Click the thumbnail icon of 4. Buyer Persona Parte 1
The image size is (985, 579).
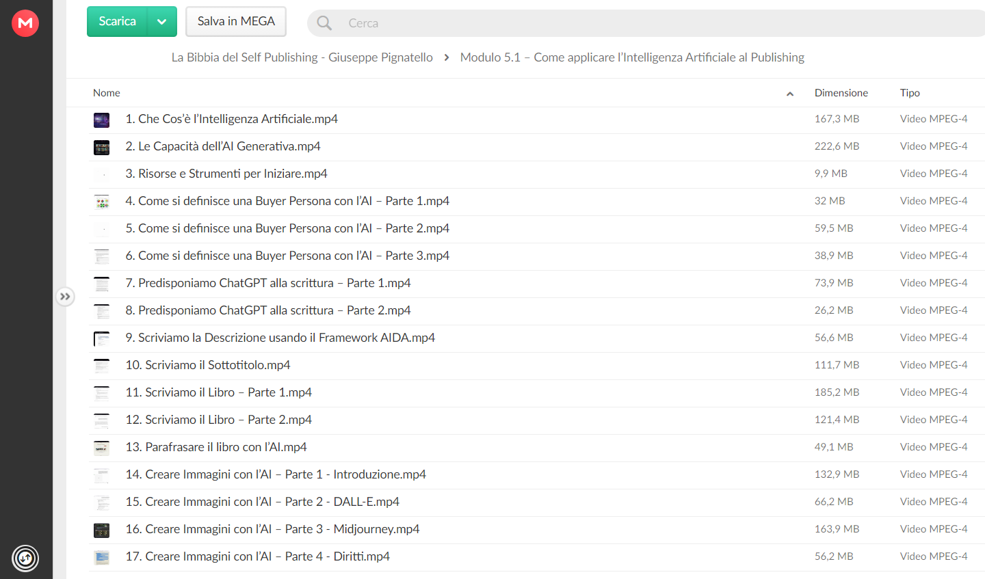[102, 202]
